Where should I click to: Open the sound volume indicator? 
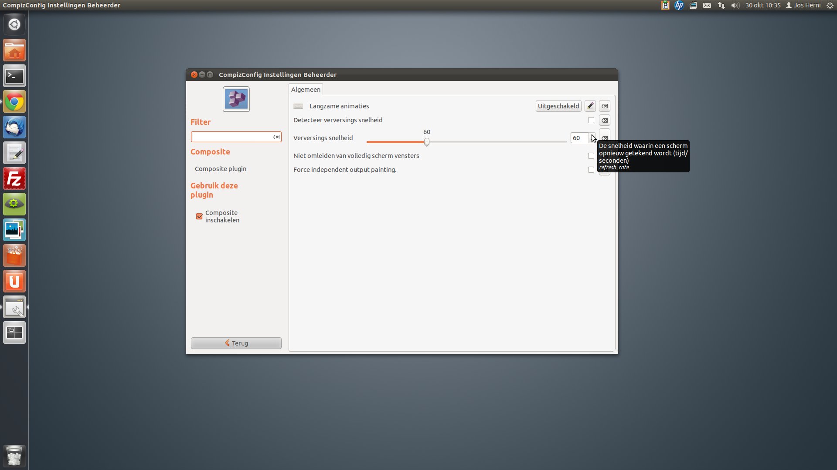(x=735, y=5)
